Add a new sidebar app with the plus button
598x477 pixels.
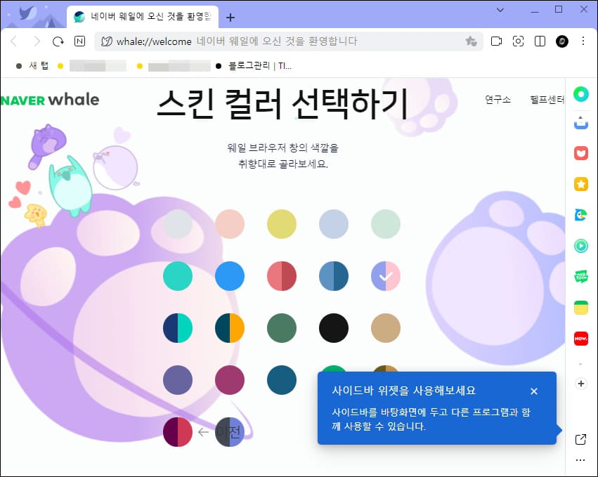click(580, 384)
